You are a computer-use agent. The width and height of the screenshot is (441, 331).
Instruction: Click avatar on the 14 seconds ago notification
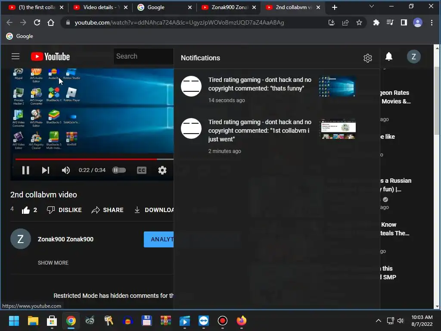[191, 86]
